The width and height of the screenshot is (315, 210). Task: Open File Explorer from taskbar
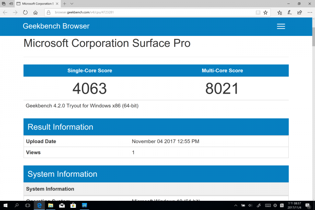click(50, 205)
